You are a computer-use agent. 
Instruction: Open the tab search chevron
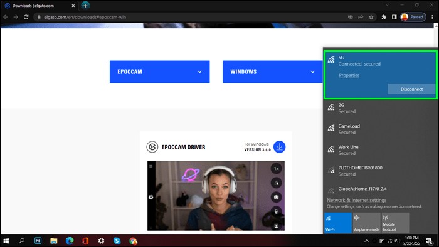click(387, 5)
